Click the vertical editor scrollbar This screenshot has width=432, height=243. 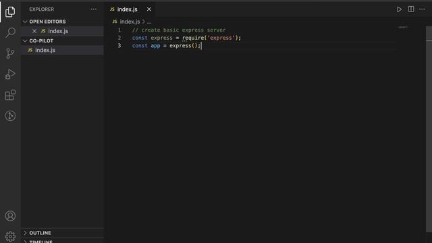pos(429,130)
